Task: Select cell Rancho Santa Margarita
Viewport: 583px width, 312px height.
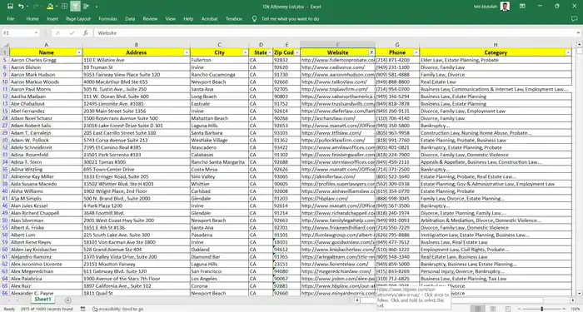Action: coord(219,162)
